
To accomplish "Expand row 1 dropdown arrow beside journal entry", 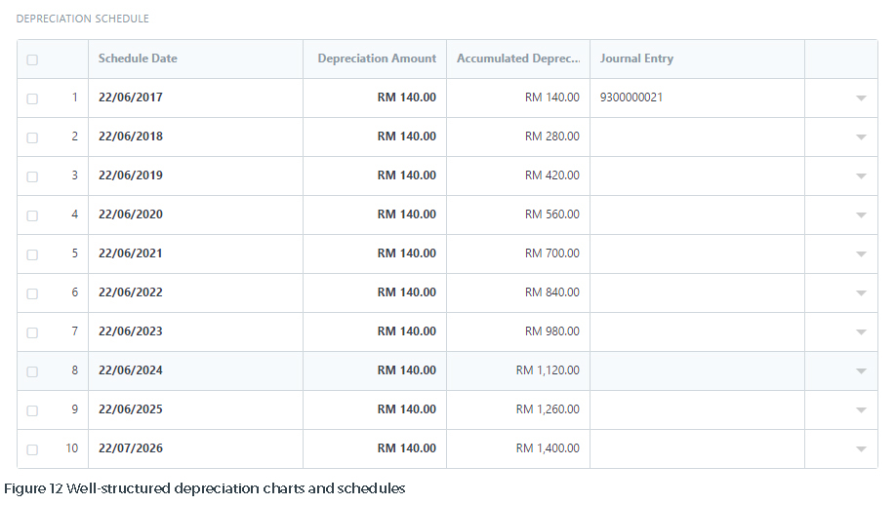I will point(861,98).
